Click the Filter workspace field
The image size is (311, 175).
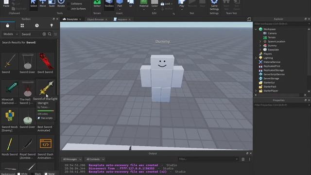pos(282,24)
